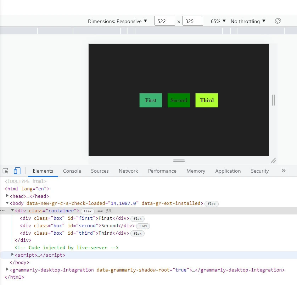Click the rotate viewport icon

pos(278,21)
